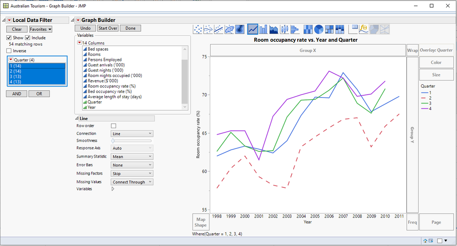
Task: Click the Start Over button
Action: pyautogui.click(x=108, y=28)
